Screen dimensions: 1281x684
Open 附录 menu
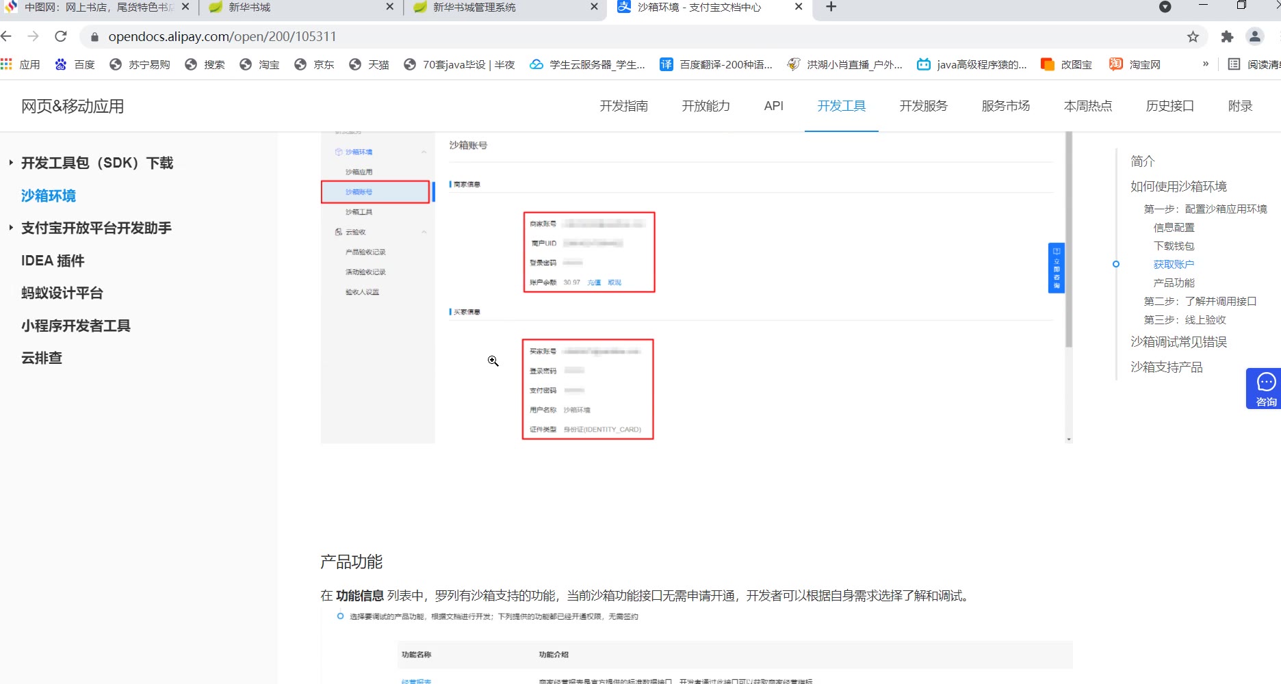1240,106
